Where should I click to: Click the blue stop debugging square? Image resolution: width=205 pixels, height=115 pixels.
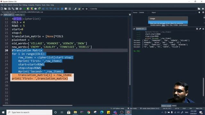tap(62, 9)
